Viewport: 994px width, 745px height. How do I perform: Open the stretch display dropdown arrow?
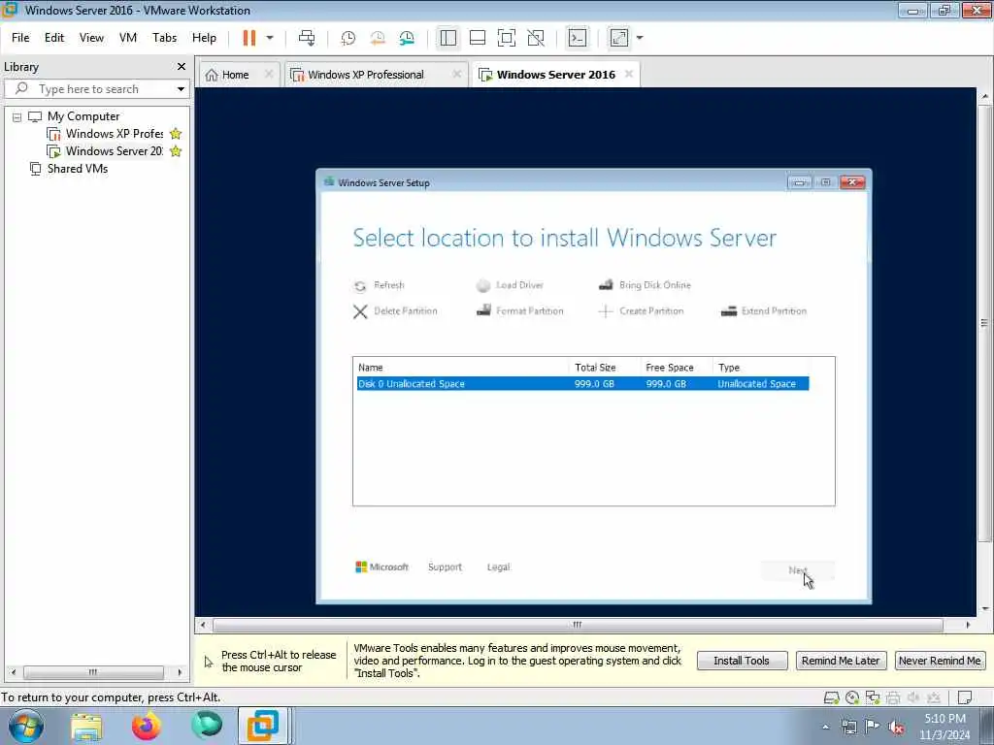[x=640, y=38]
